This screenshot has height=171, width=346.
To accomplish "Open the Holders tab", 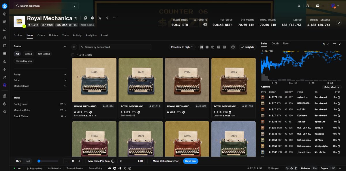I will click(x=53, y=35).
